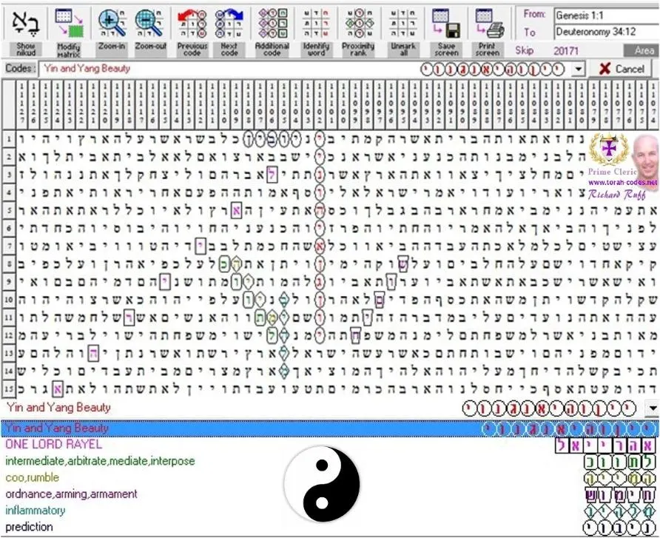660x538 pixels.
Task: Click the row 8 header of the matrix
Action: click(x=9, y=263)
